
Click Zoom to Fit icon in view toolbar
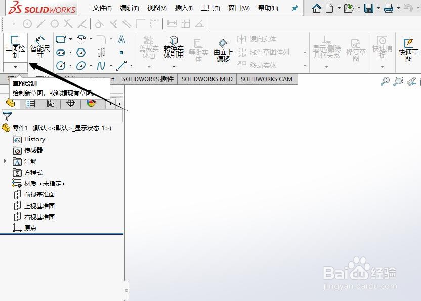[385, 81]
